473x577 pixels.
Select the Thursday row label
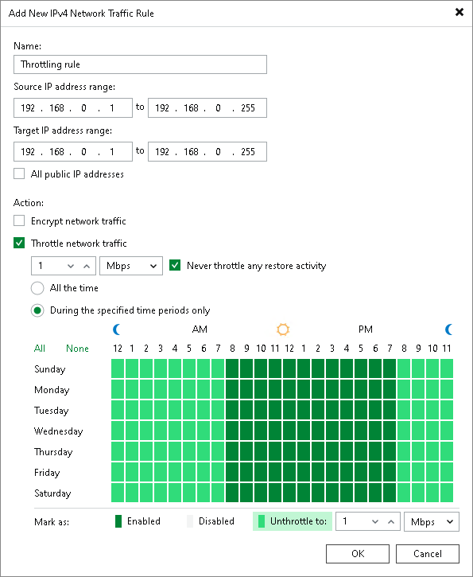pos(53,451)
